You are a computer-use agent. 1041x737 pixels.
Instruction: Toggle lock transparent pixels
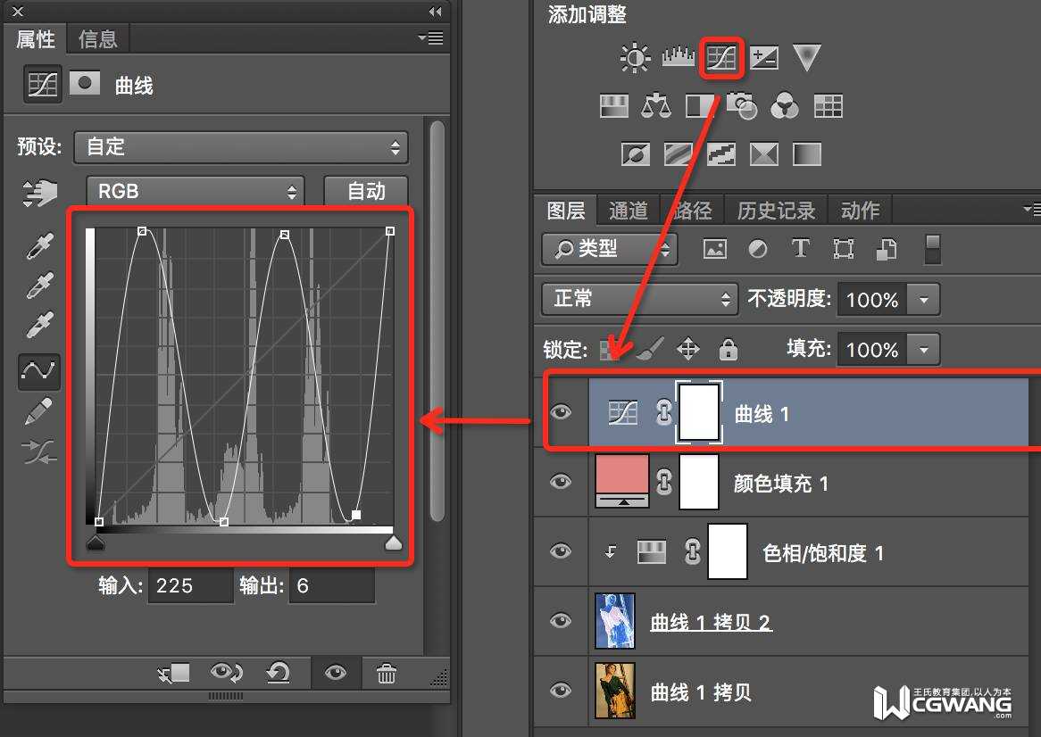(609, 350)
